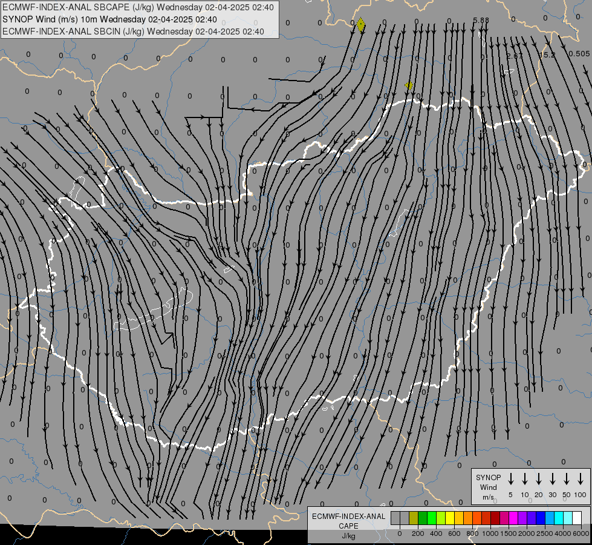Click the SYNOP Wind m/s legend label

[488, 487]
